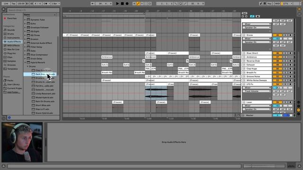Toggle the orange Automation Arm button
This screenshot has height=170, width=303.
138,3
